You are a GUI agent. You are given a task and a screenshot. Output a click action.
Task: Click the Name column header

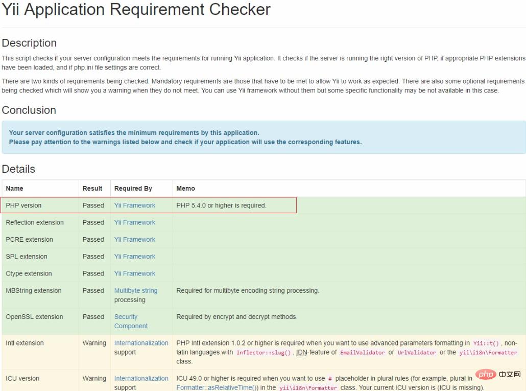point(14,189)
